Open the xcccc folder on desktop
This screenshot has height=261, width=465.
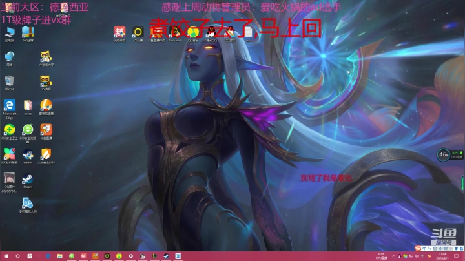coord(28,107)
